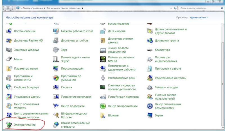The height and width of the screenshot is (131, 225).
Task: Open the Персонализация icon
Action: (x=56, y=68)
